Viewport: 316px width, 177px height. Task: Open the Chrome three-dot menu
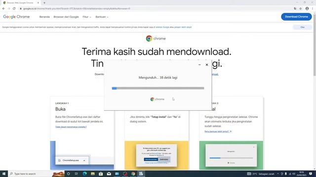pos(313,9)
